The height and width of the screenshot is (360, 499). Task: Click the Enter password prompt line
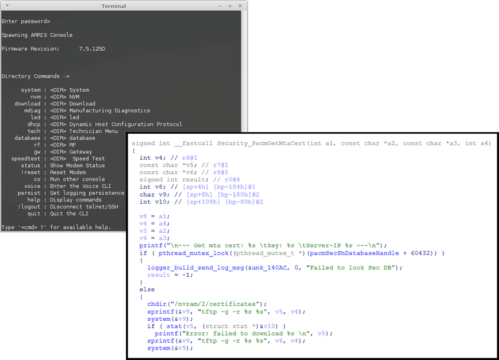[x=26, y=21]
